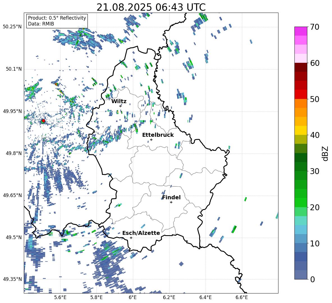Click the 49.5°N latitude label
332x303 pixels.
[x=14, y=237]
